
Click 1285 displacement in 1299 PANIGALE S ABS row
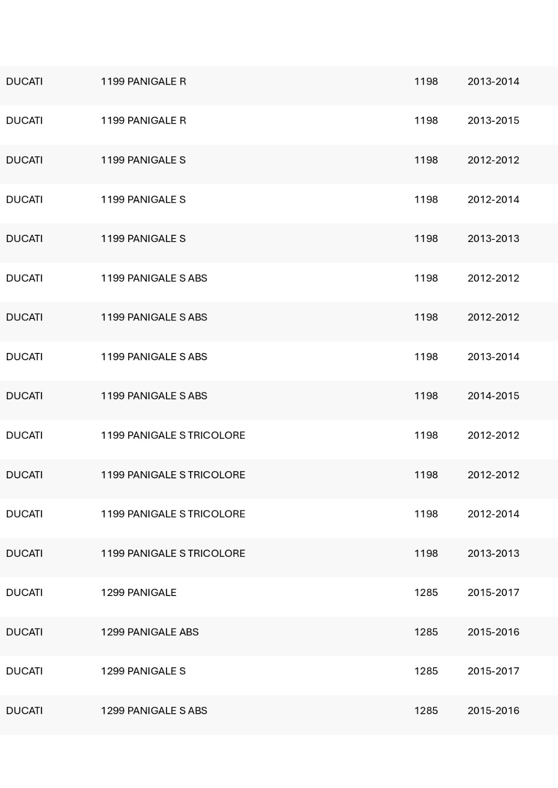point(426,711)
